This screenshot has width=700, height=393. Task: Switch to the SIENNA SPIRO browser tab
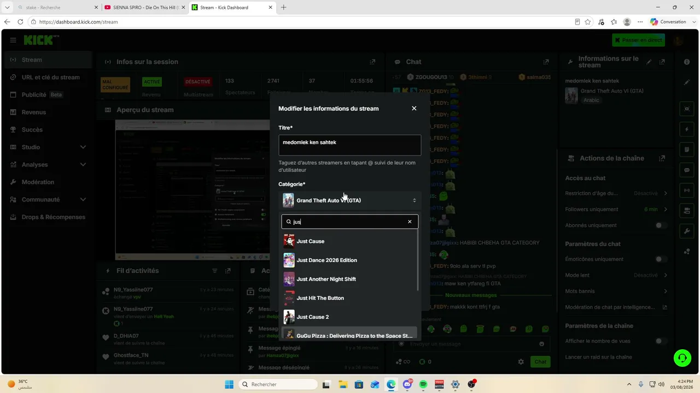click(x=145, y=8)
